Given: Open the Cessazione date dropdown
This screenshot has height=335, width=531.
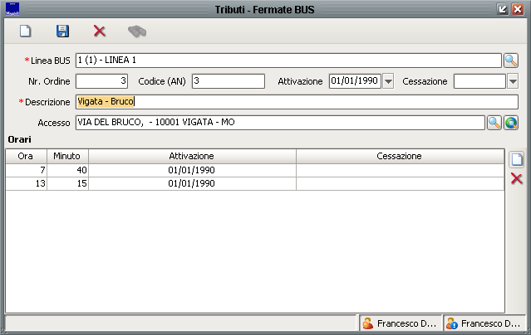Looking at the screenshot, I should tap(513, 81).
